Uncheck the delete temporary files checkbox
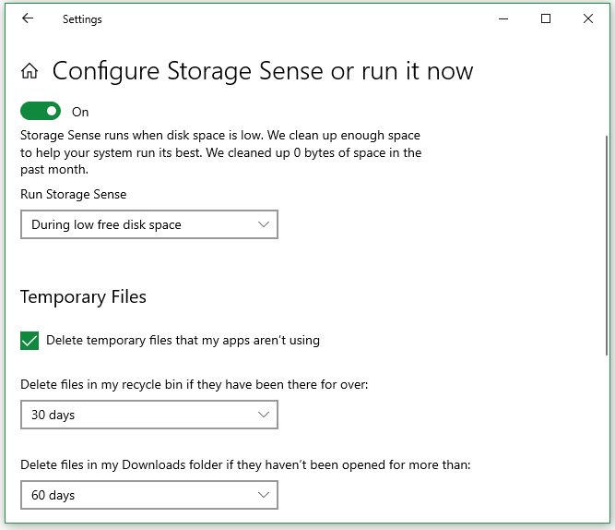 tap(30, 341)
